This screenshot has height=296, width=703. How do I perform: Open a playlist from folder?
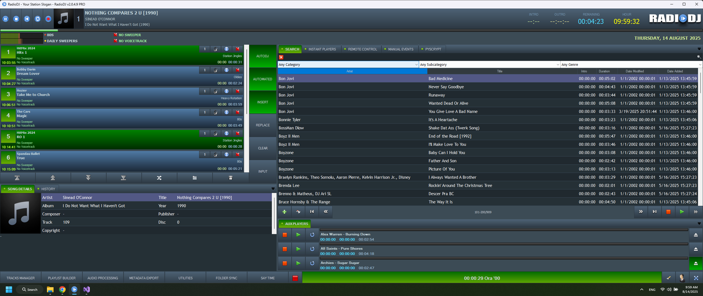click(195, 178)
